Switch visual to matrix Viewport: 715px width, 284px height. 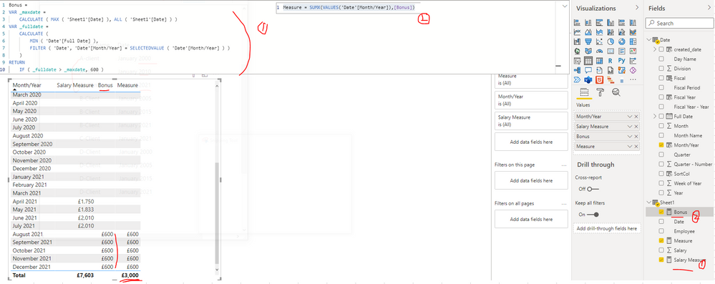(x=599, y=61)
